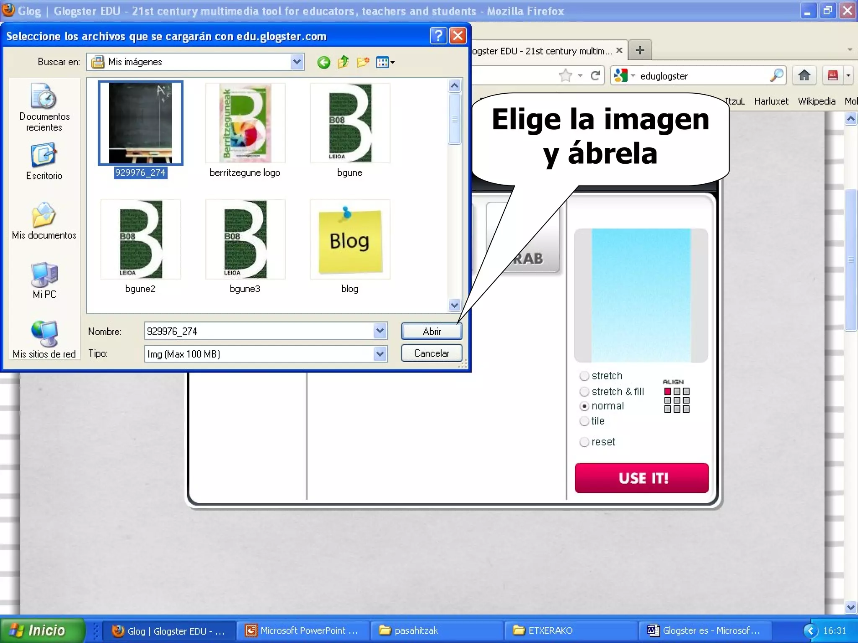
Task: Click the blue gradient wall preview
Action: pyautogui.click(x=641, y=295)
